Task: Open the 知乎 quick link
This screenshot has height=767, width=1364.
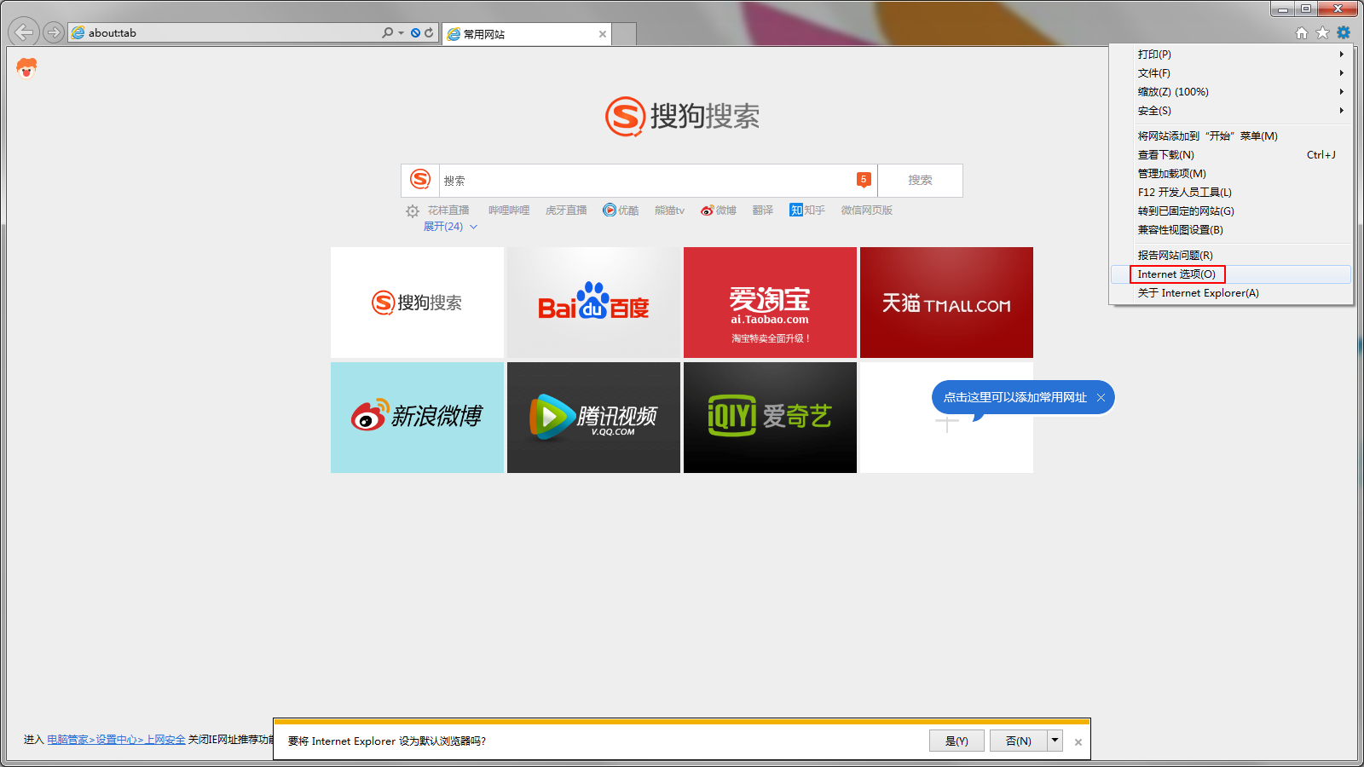Action: point(807,210)
